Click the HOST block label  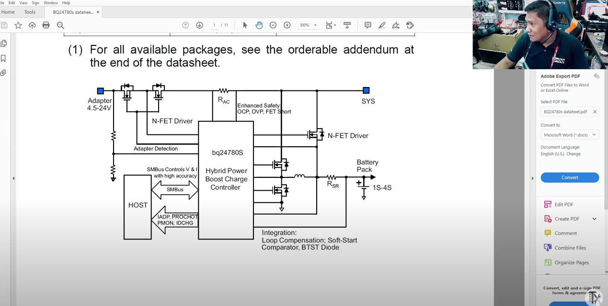[x=138, y=205]
